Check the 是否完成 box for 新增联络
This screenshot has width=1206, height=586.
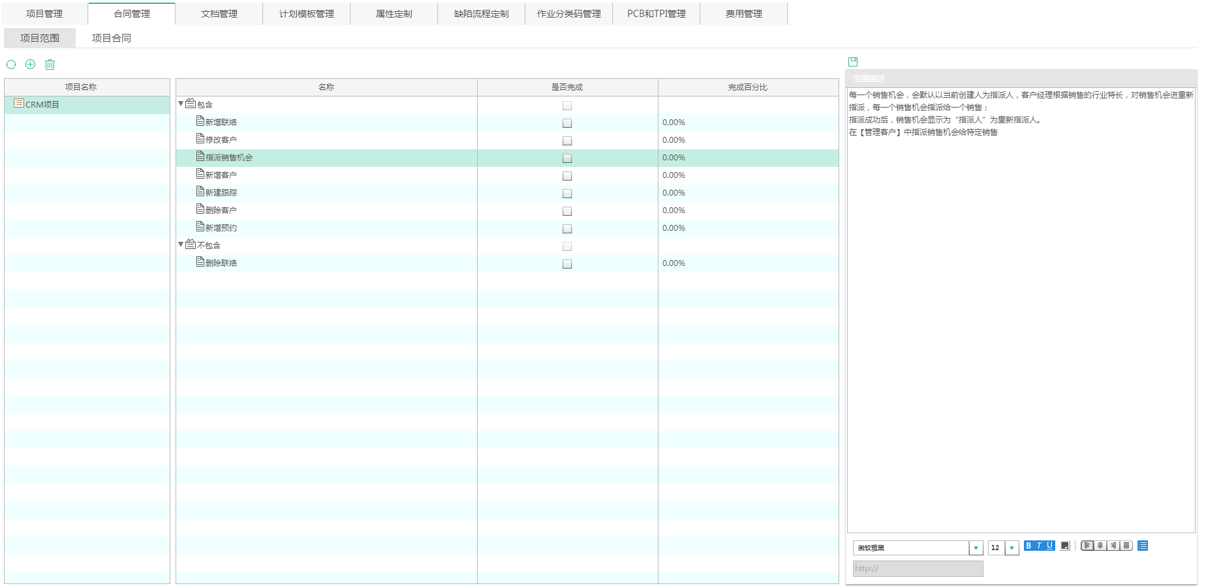[567, 123]
